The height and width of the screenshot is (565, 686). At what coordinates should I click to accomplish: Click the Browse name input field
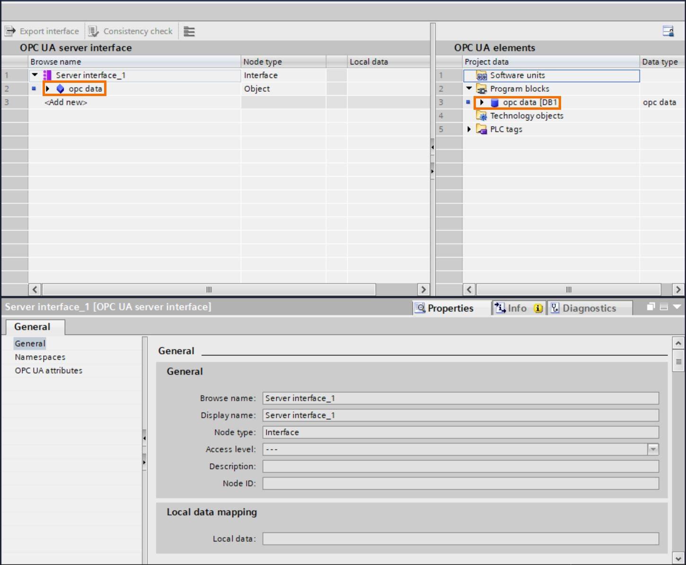click(461, 398)
